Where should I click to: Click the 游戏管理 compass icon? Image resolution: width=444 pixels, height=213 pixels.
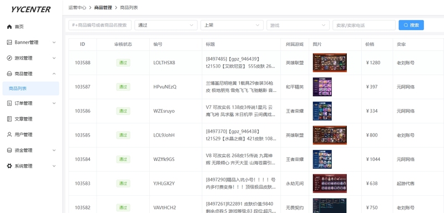(9, 58)
